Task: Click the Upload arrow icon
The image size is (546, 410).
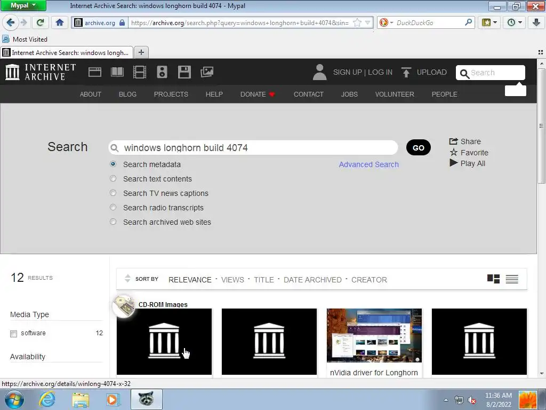Action: click(x=406, y=72)
